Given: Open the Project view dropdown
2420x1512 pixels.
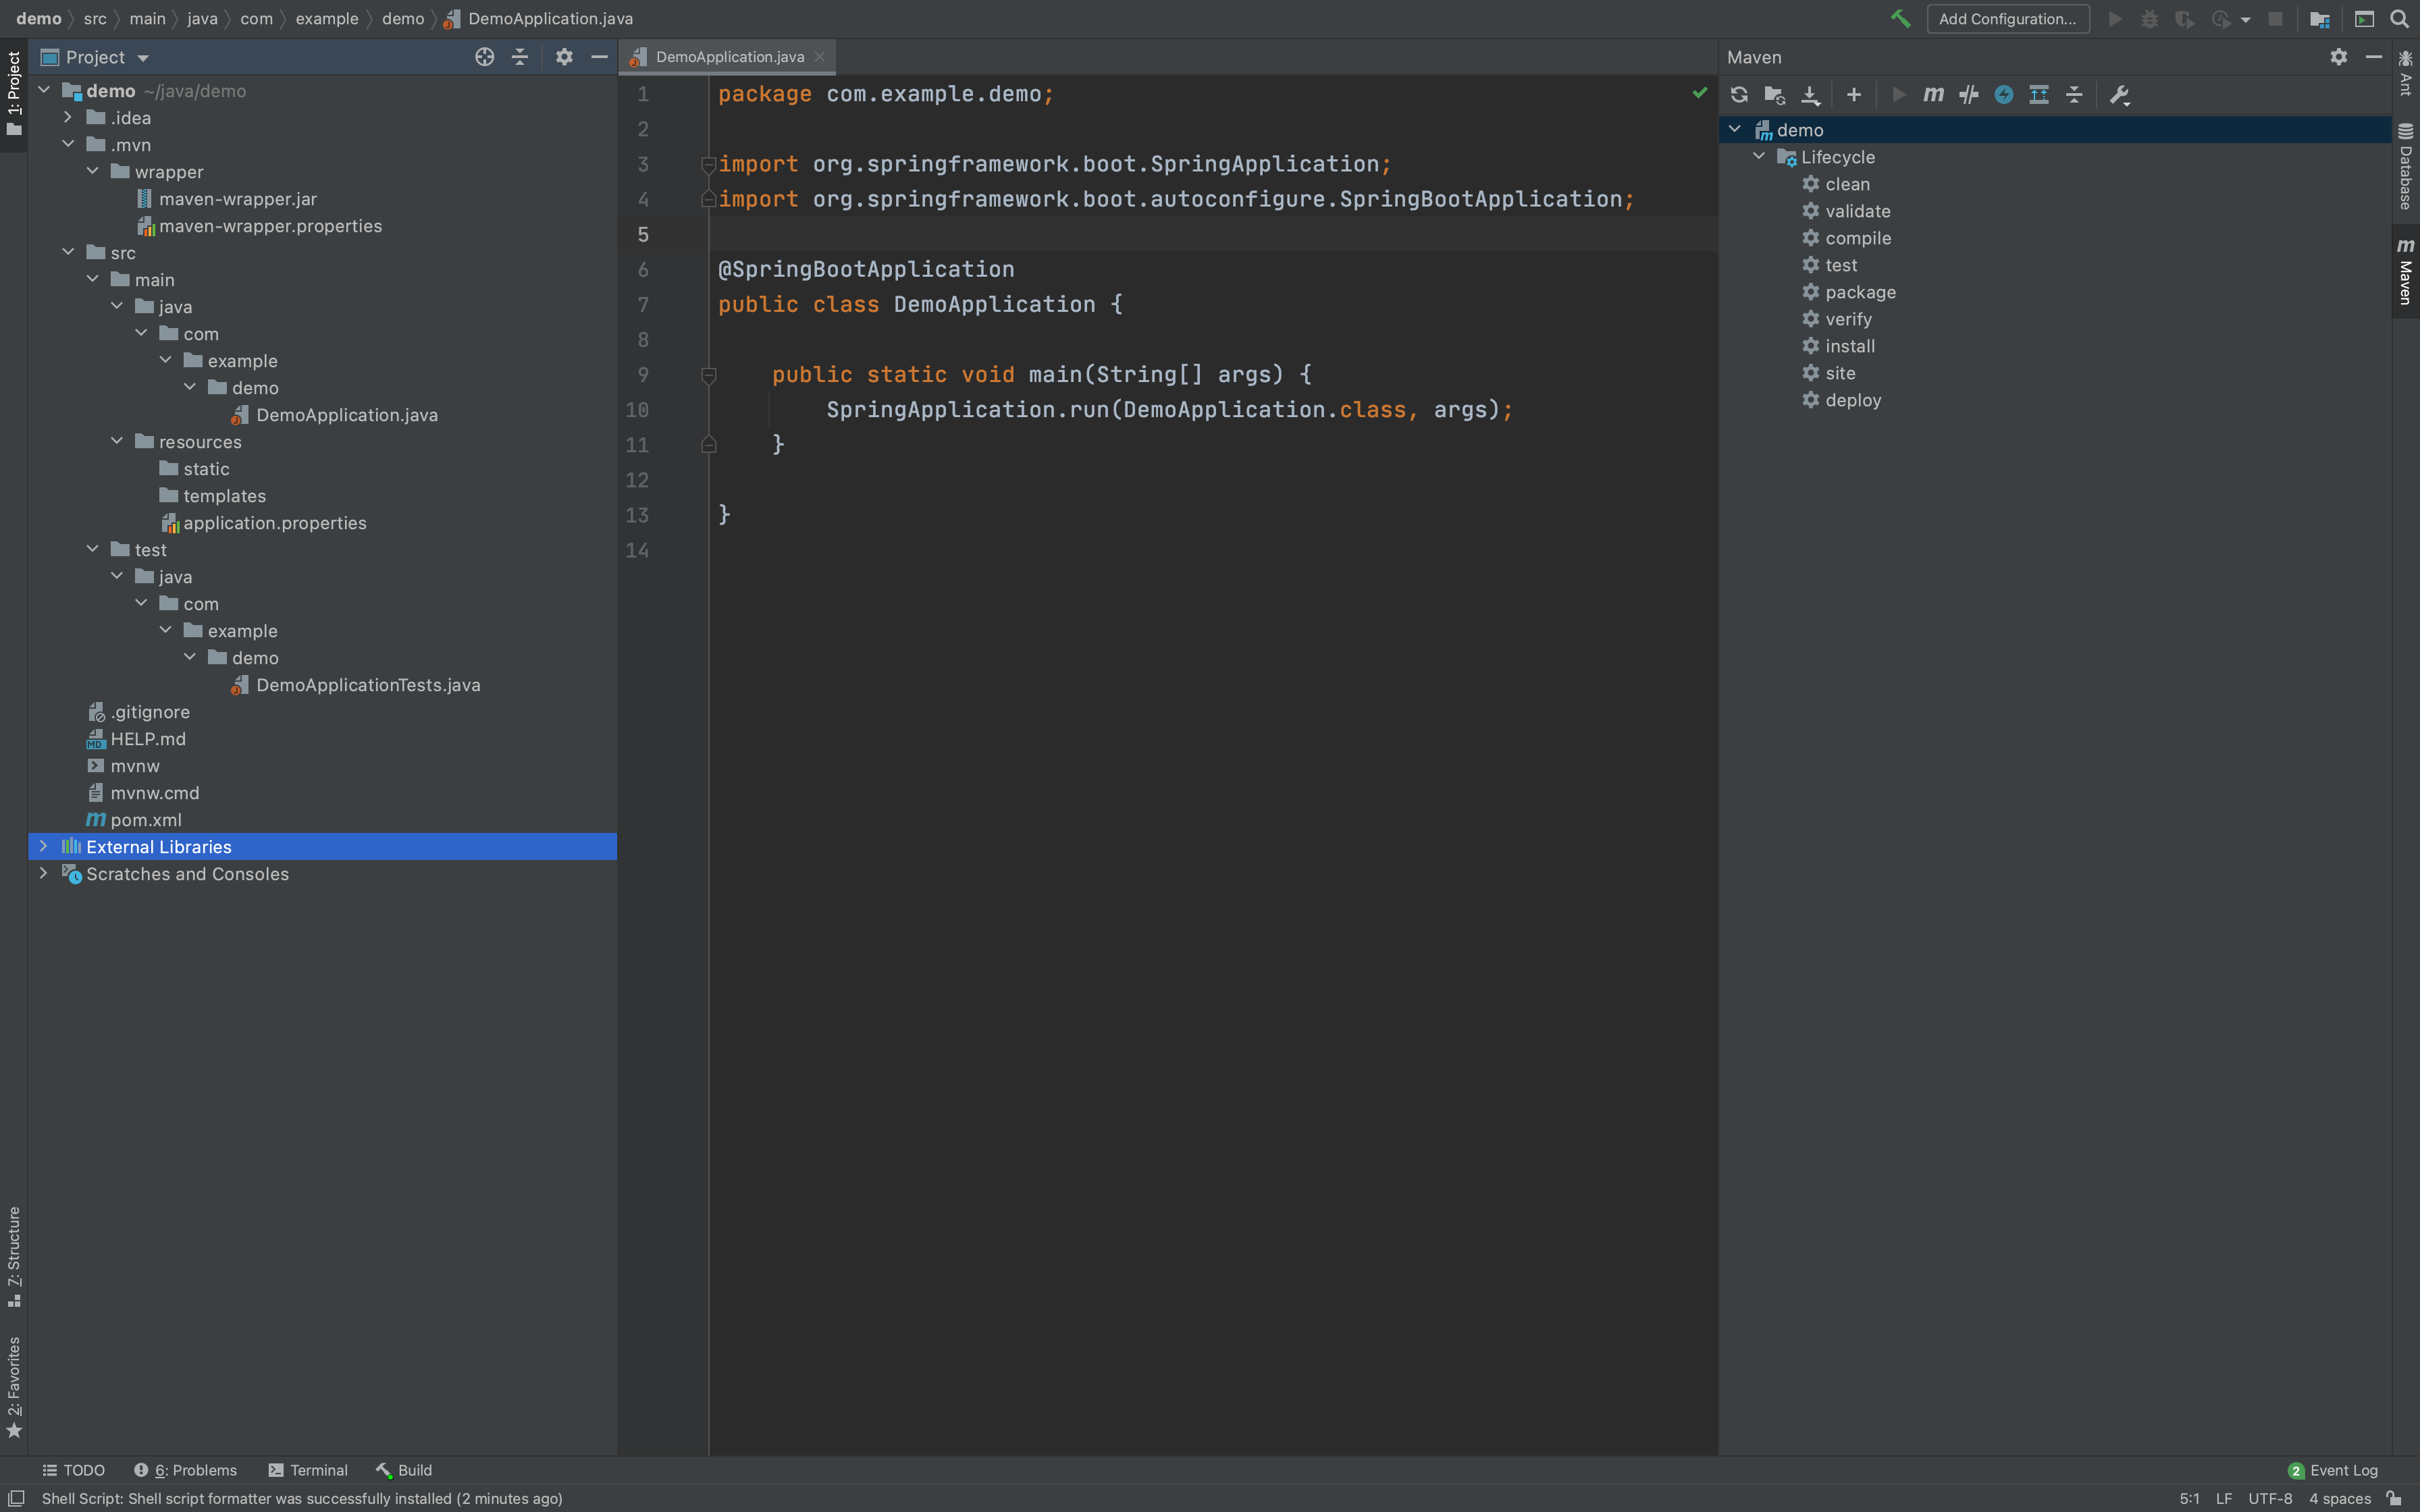Looking at the screenshot, I should [x=143, y=58].
